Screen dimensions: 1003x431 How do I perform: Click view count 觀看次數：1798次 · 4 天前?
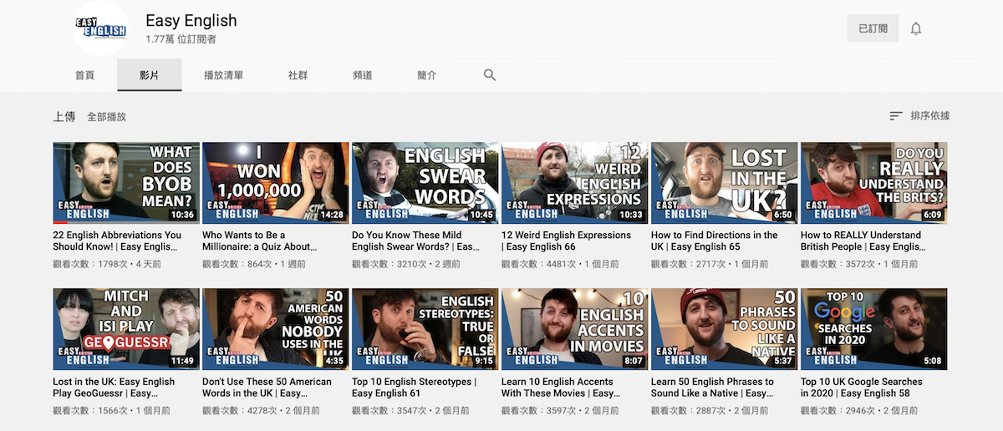(107, 264)
